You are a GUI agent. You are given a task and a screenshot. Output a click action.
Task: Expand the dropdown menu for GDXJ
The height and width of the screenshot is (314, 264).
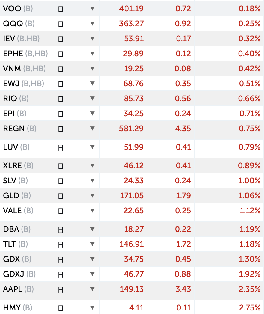click(x=93, y=274)
